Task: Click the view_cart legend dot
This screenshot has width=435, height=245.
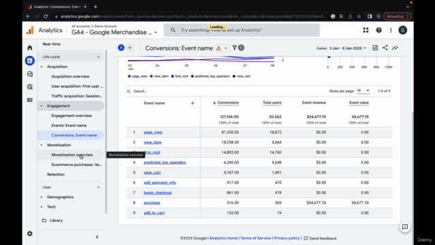Action: tap(234, 76)
